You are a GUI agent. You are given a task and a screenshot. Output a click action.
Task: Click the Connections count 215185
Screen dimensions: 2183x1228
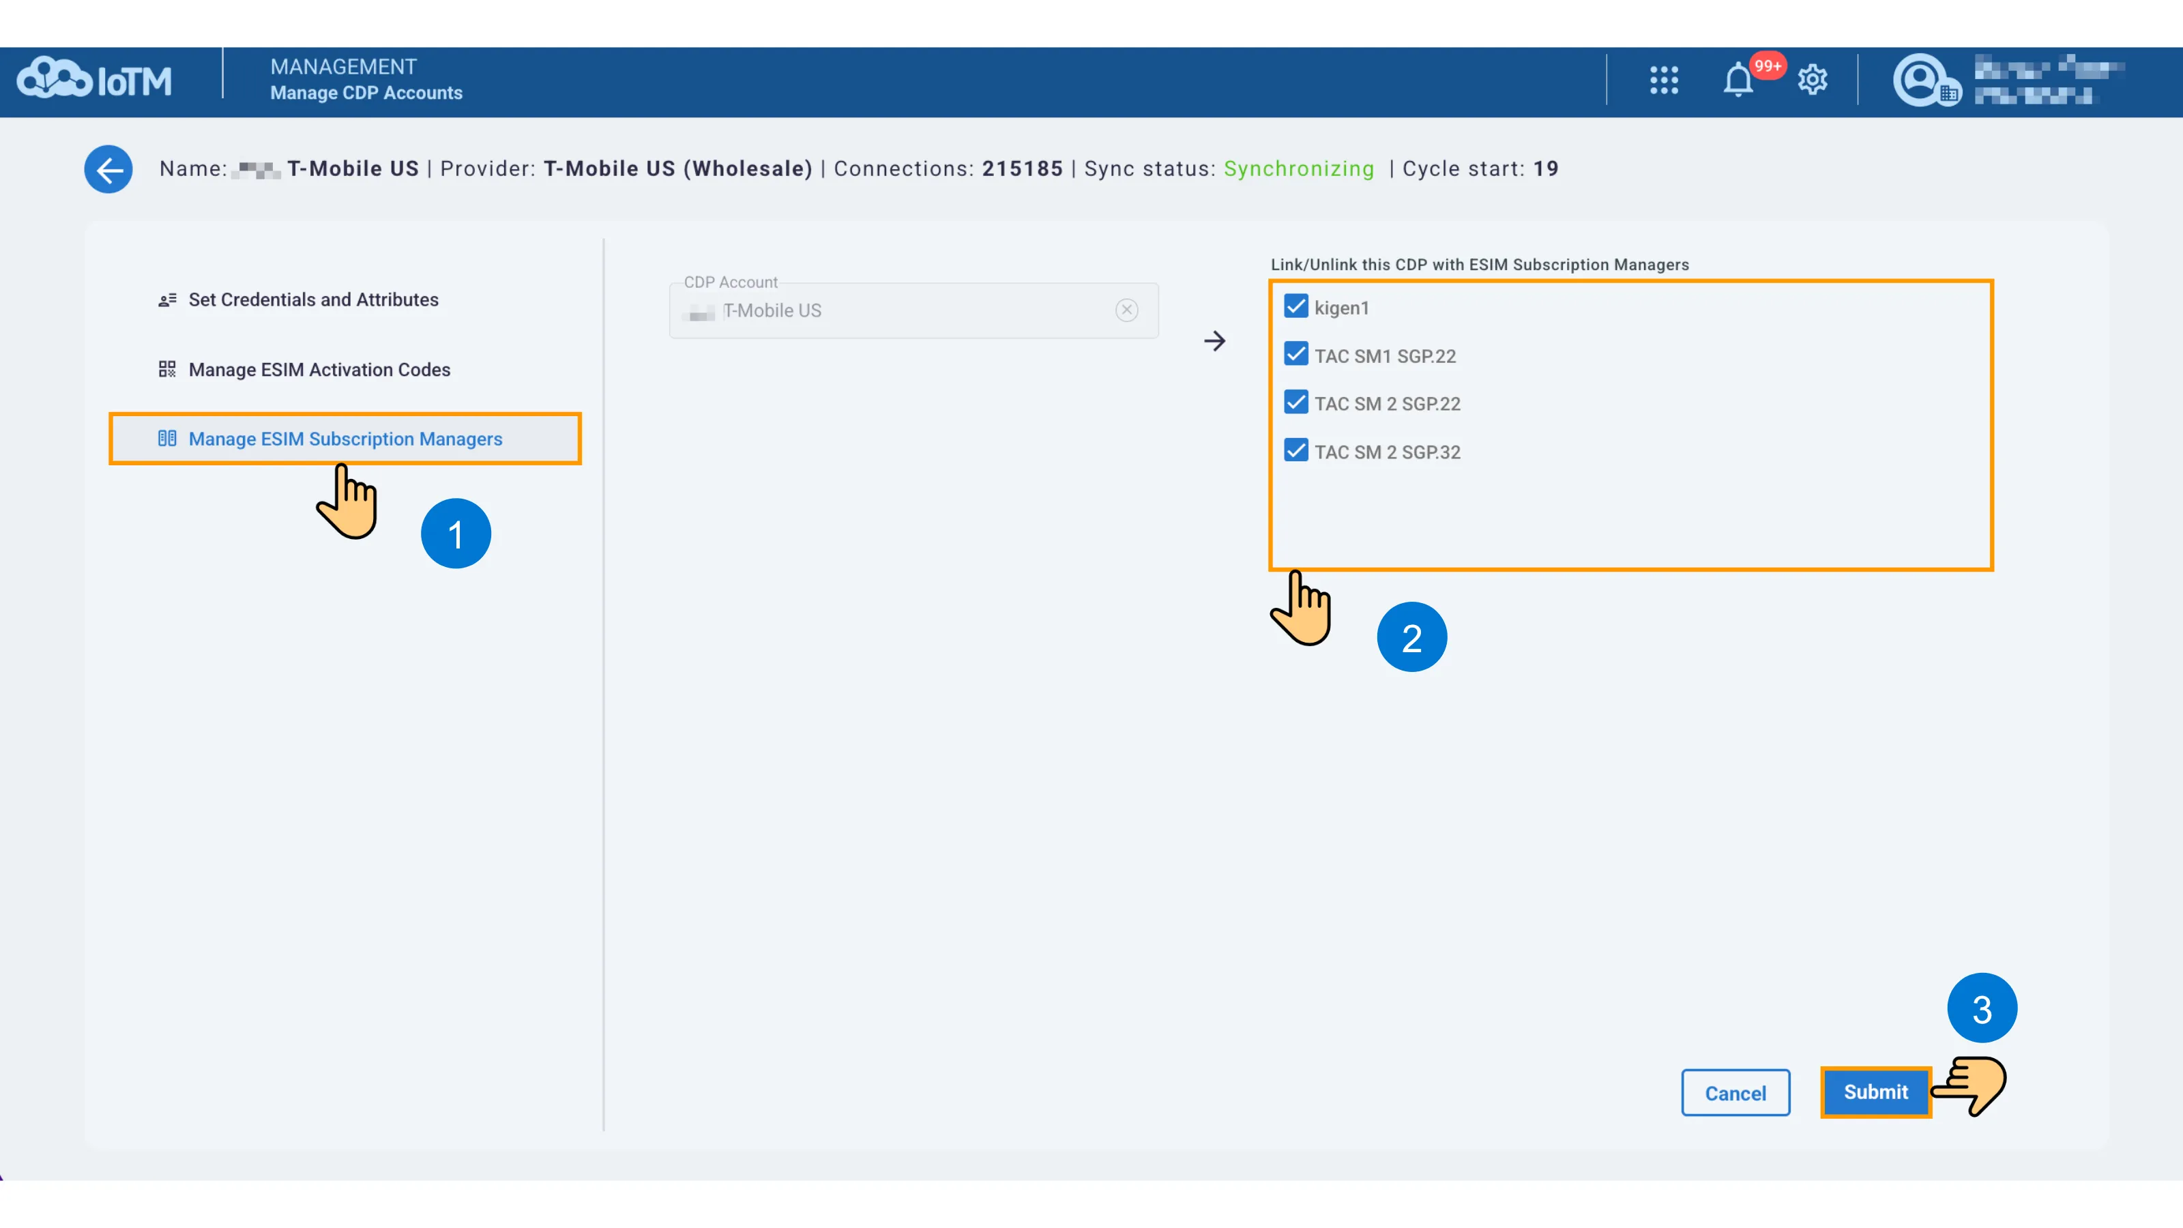pos(1022,169)
